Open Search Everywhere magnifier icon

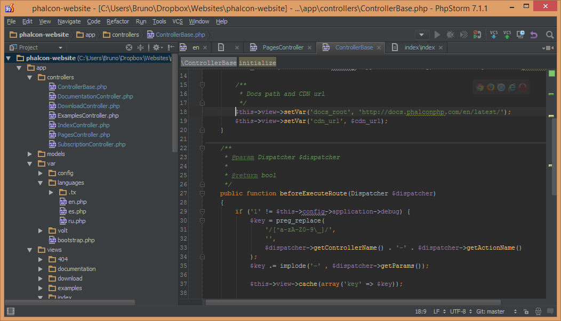click(x=550, y=35)
